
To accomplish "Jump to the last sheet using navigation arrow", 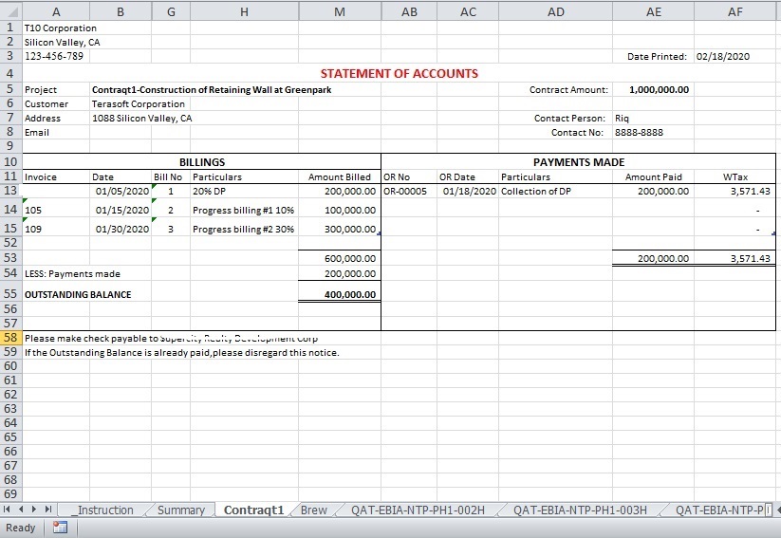I will click(x=48, y=510).
